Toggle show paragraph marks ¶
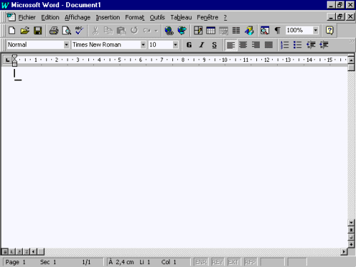This screenshot has height=267, width=356. [277, 31]
